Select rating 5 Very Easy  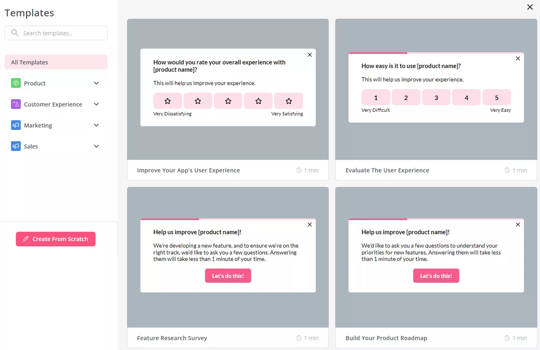(x=496, y=97)
